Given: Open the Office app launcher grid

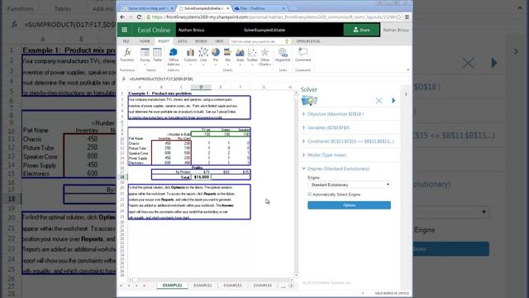Looking at the screenshot, I should [124, 30].
